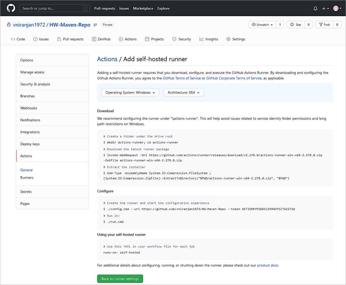Click the GitHub octocat logo
This screenshot has width=346, height=285.
10,8
